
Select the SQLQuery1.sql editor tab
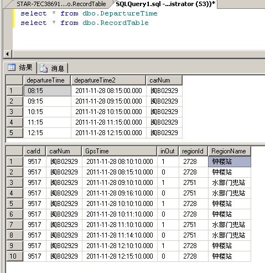165,4
